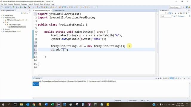Click the All link in Task List
This screenshot has width=191, height=107.
tap(174, 16)
